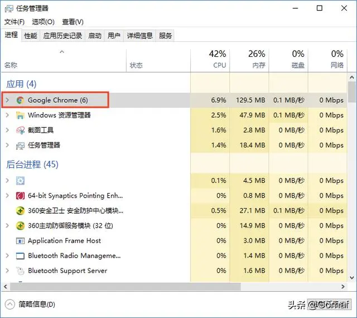Click the vertical scrollbar down arrow
Screen dimensions: 357x318
coord(352,278)
